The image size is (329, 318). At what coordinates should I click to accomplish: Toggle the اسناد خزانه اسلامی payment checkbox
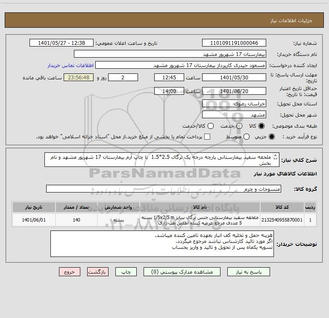207,137
